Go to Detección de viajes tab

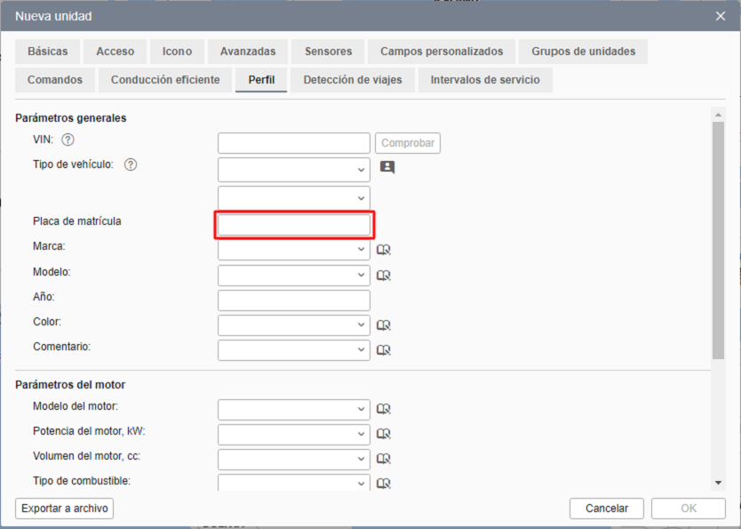tap(353, 80)
